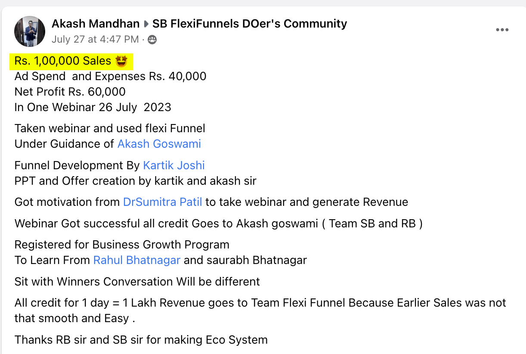Click the star-struck emoji in the headline
This screenshot has height=354, width=526.
tap(123, 61)
